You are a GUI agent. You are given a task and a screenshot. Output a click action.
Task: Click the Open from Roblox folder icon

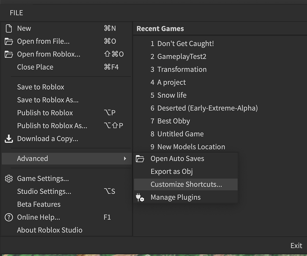9,54
